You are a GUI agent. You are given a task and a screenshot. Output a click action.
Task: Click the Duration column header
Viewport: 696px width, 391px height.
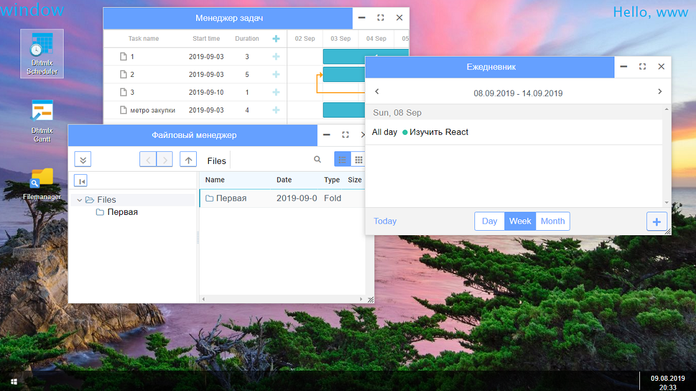tap(247, 39)
